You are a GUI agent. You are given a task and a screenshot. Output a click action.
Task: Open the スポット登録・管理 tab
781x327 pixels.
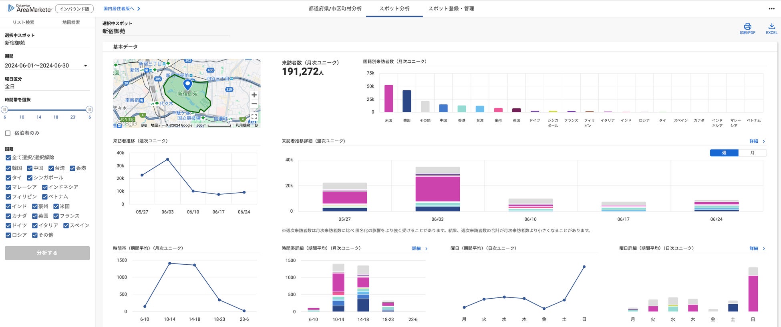click(x=451, y=9)
